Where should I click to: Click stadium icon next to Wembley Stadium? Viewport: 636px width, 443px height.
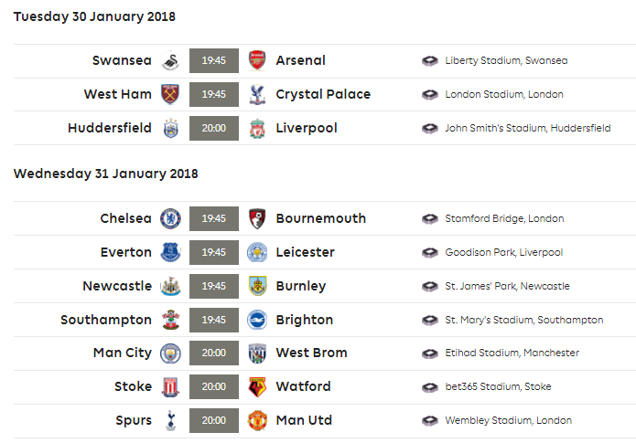(430, 421)
